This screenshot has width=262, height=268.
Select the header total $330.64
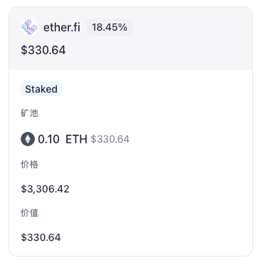coord(43,50)
